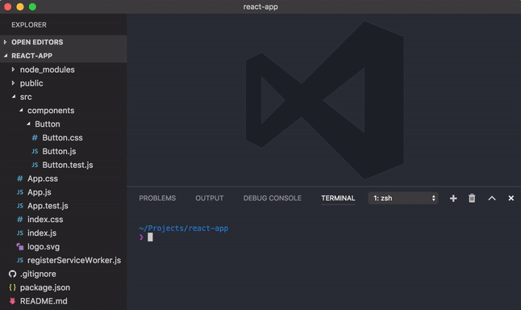Select the TERMINAL tab
Image resolution: width=521 pixels, height=310 pixels.
tap(338, 199)
